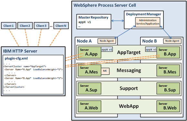The height and width of the screenshot is (121, 187).
Task: Click the Server A.Sup block
Action: (90, 88)
